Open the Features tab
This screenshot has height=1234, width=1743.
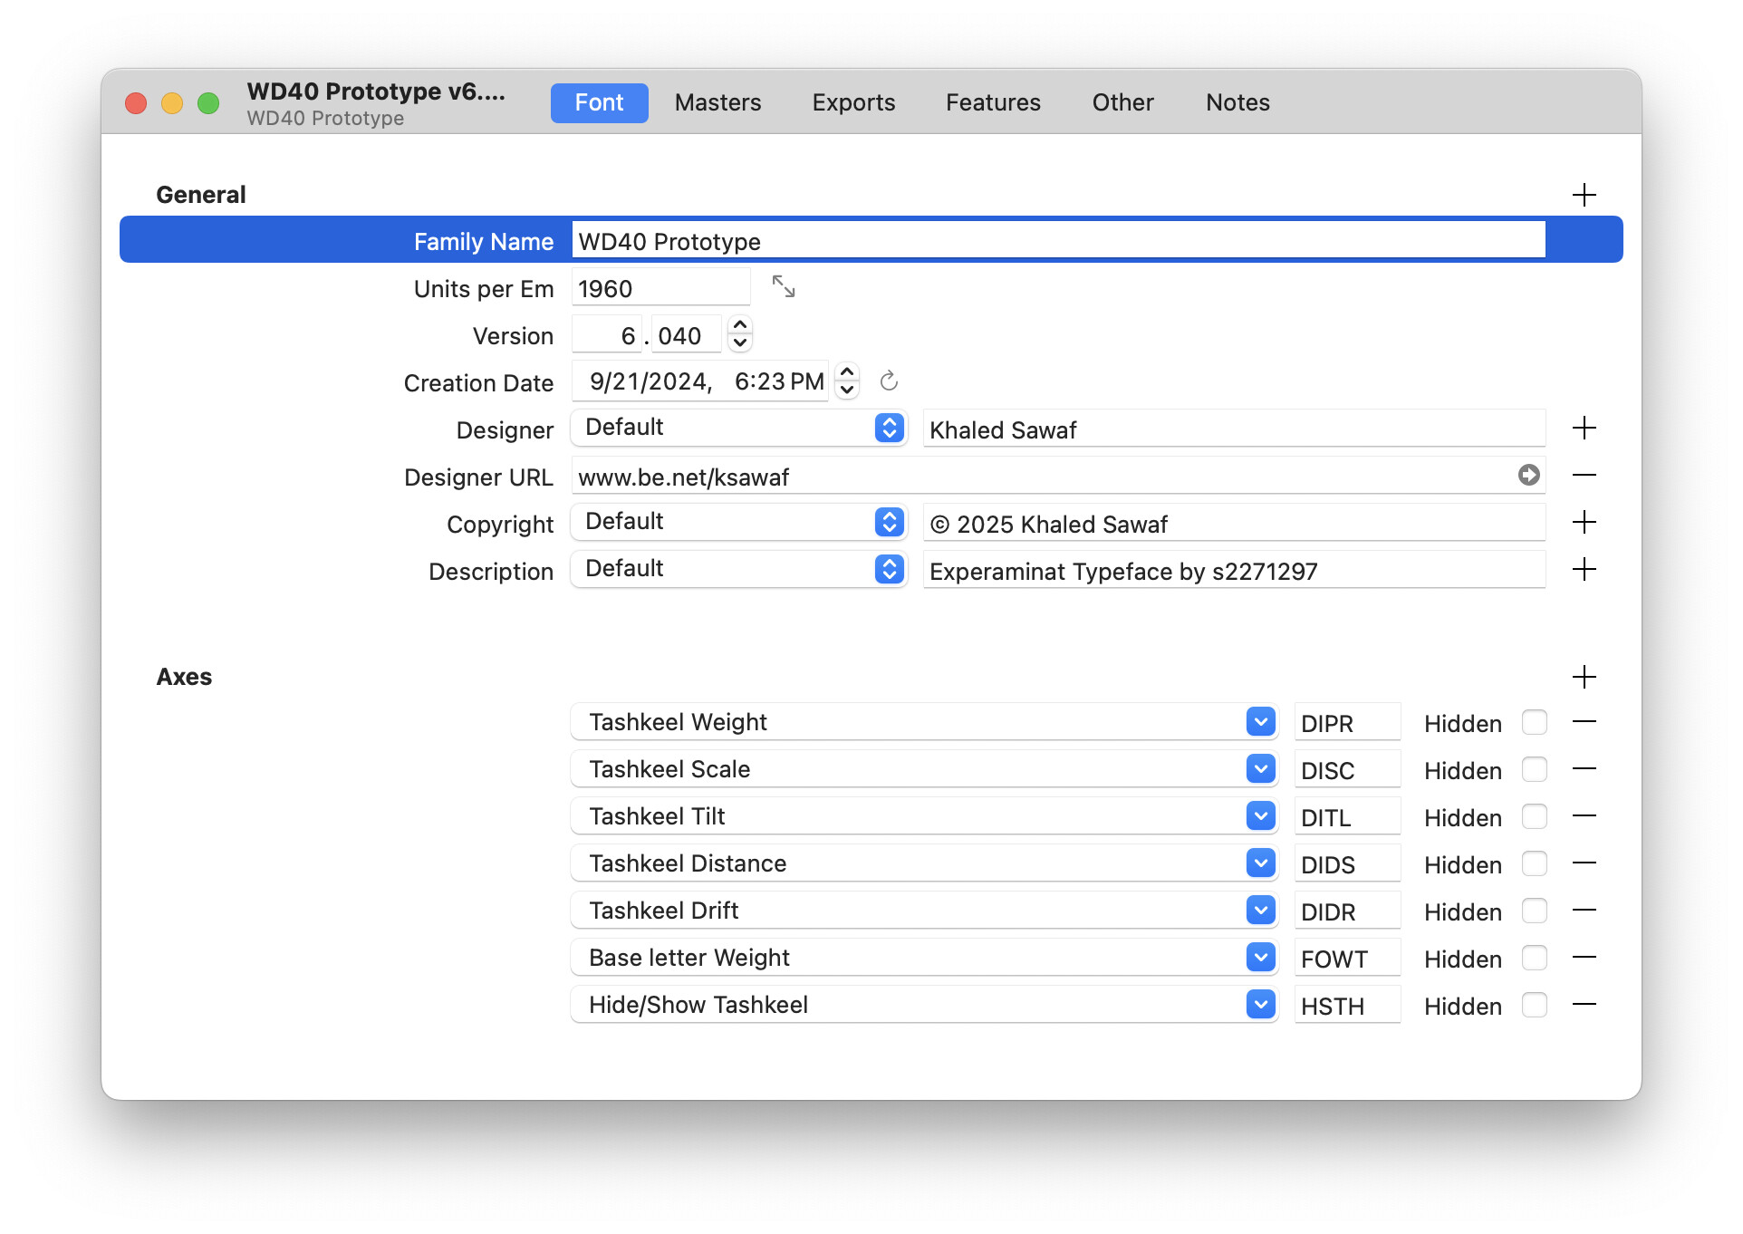coord(993,102)
